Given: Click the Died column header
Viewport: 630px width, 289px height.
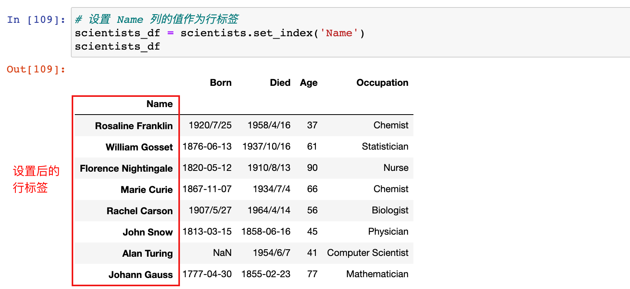Looking at the screenshot, I should 280,83.
